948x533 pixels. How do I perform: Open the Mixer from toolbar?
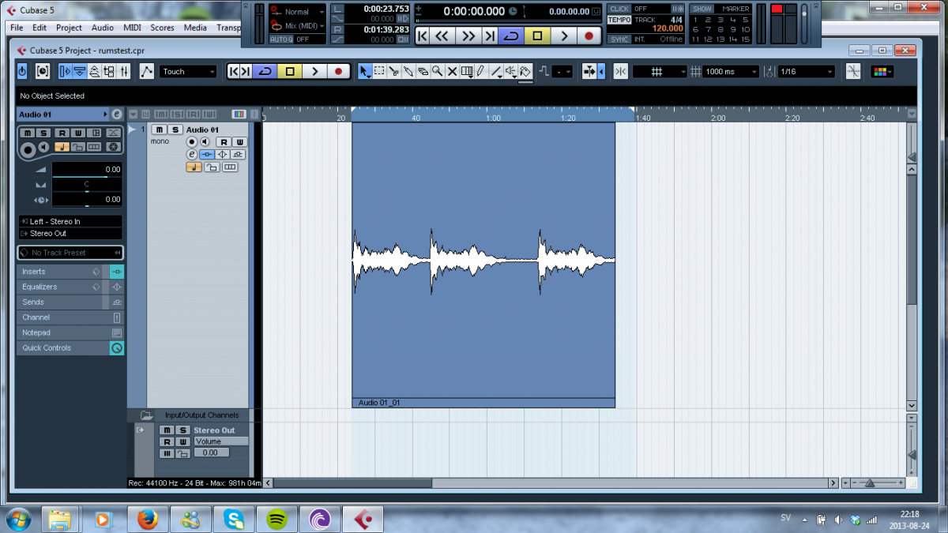click(x=124, y=71)
